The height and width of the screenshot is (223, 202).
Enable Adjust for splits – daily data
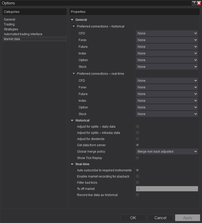click(x=137, y=126)
